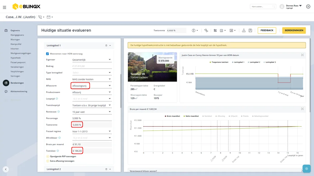Open the Type leningdeel dropdown
Viewport: 314px width, 176px height.
[92, 73]
